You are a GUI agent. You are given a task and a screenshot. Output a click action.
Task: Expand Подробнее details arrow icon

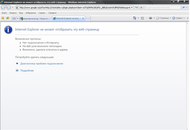[17, 70]
